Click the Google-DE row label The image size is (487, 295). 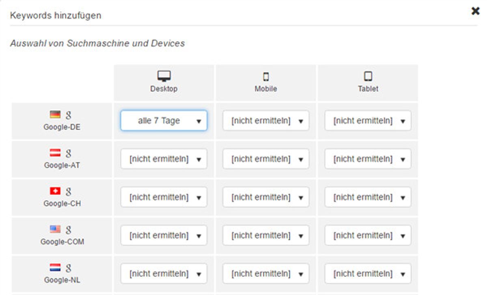tap(62, 127)
